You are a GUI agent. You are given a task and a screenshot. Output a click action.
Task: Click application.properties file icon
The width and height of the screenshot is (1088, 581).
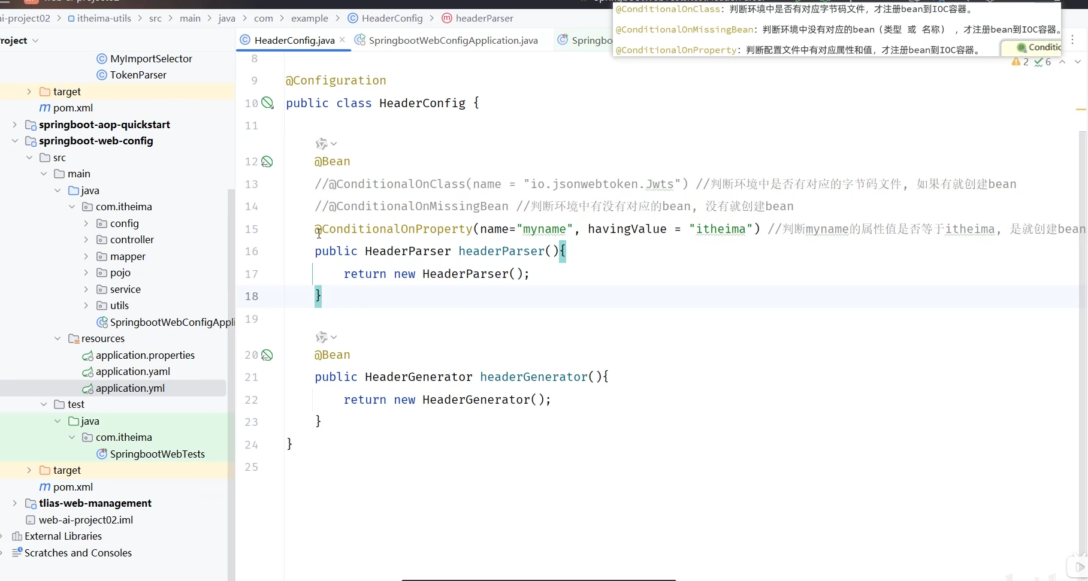pos(87,356)
